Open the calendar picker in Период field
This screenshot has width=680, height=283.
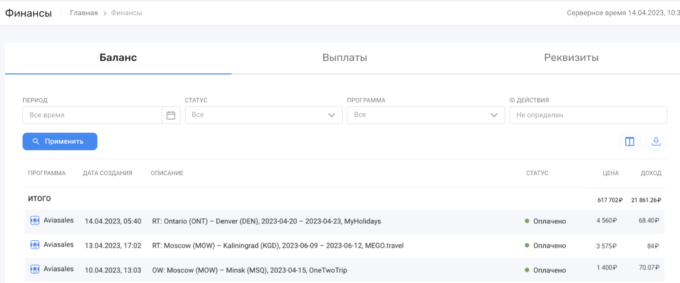click(171, 116)
